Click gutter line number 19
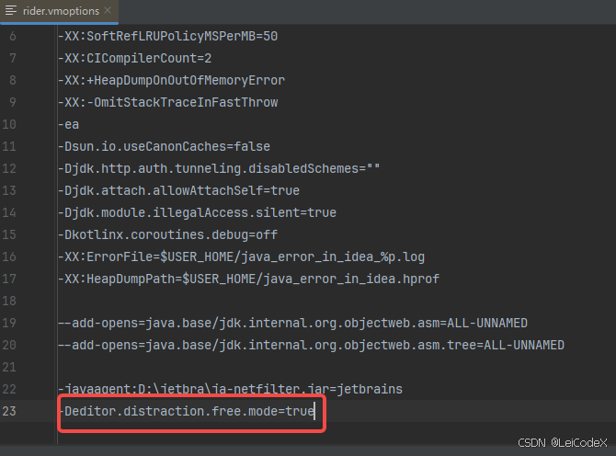This screenshot has width=616, height=456. click(9, 323)
